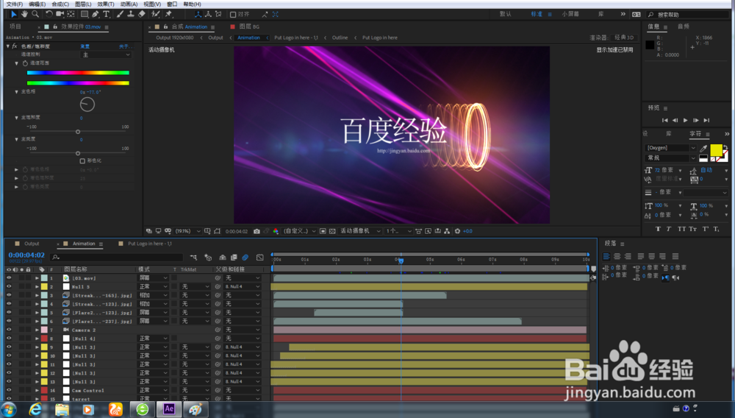Open the channel and color management icon
Image resolution: width=735 pixels, height=418 pixels.
coord(276,231)
